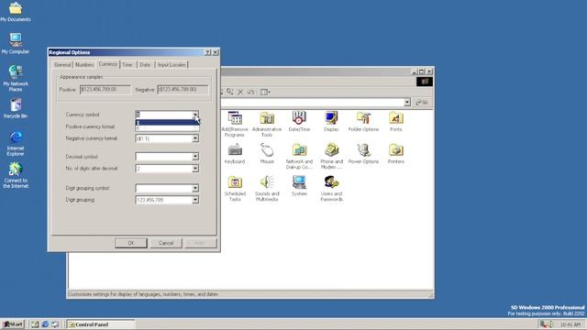The height and width of the screenshot is (330, 587).
Task: Open the Mouse icon
Action: (267, 153)
